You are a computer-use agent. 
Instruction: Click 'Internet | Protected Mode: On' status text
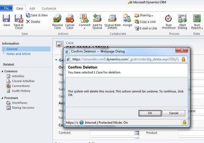(x=106, y=123)
